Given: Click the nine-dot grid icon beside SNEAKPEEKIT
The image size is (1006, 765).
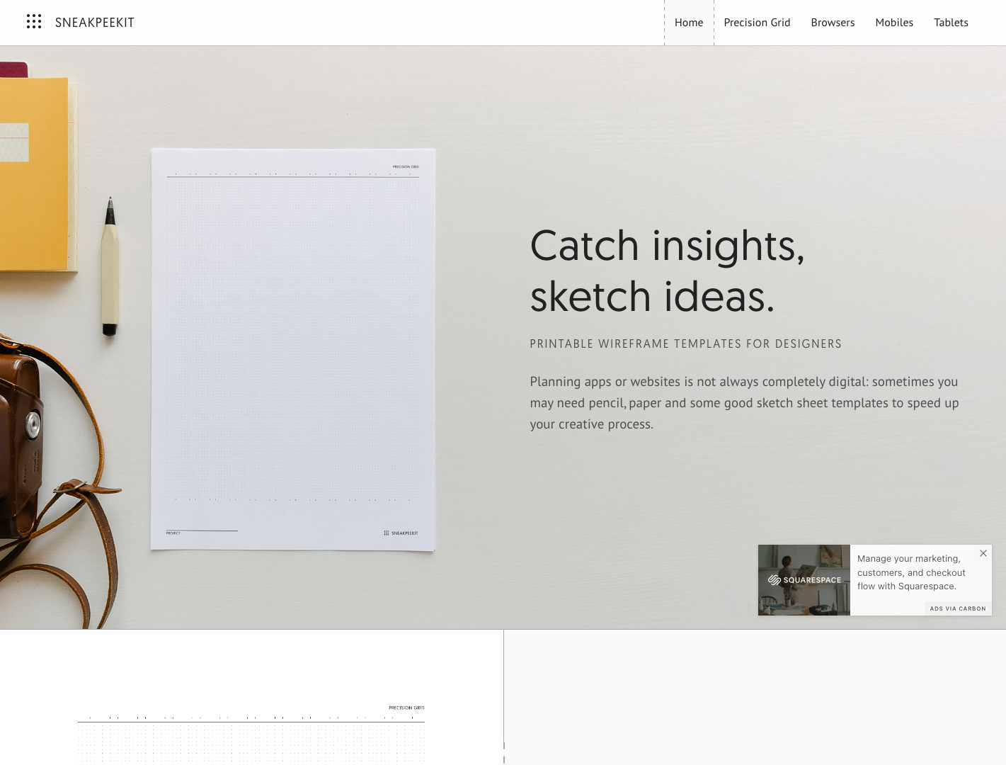Looking at the screenshot, I should (x=34, y=22).
